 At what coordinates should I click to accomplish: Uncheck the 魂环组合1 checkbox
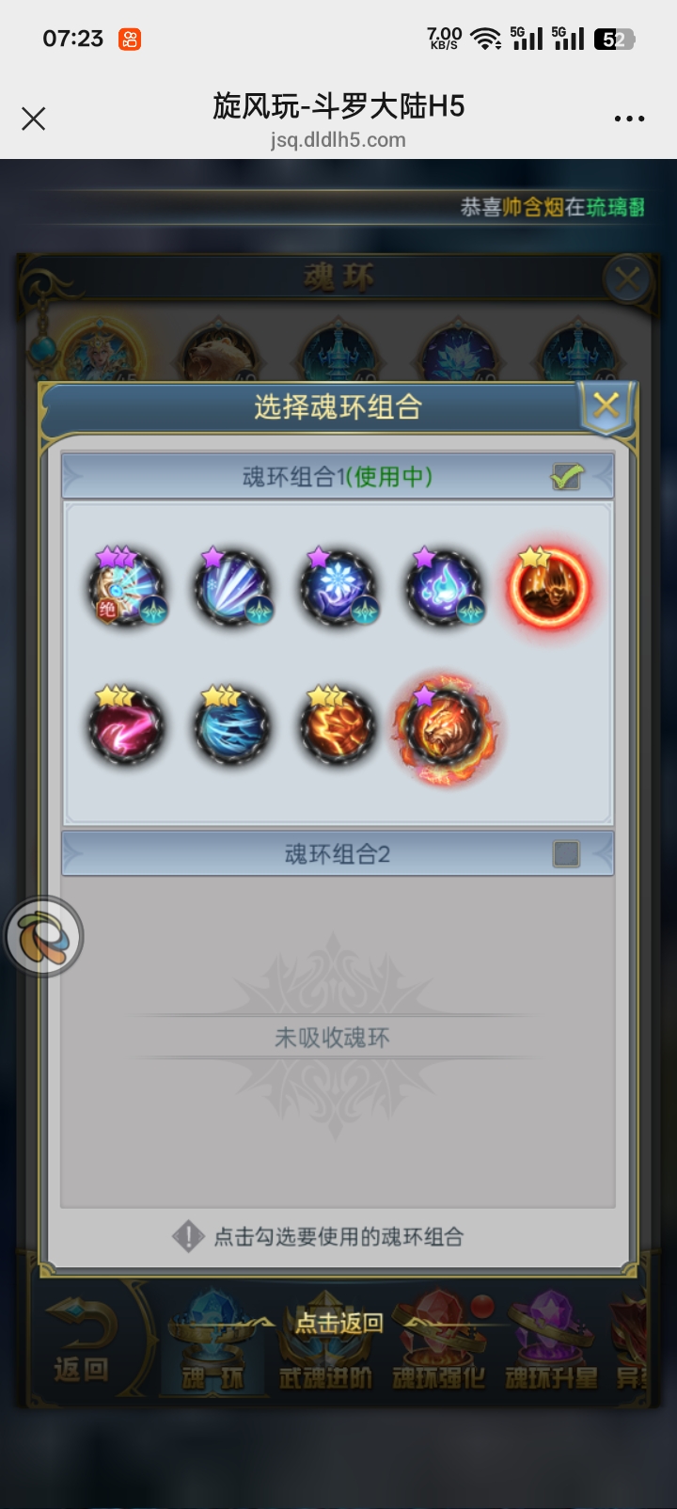566,477
